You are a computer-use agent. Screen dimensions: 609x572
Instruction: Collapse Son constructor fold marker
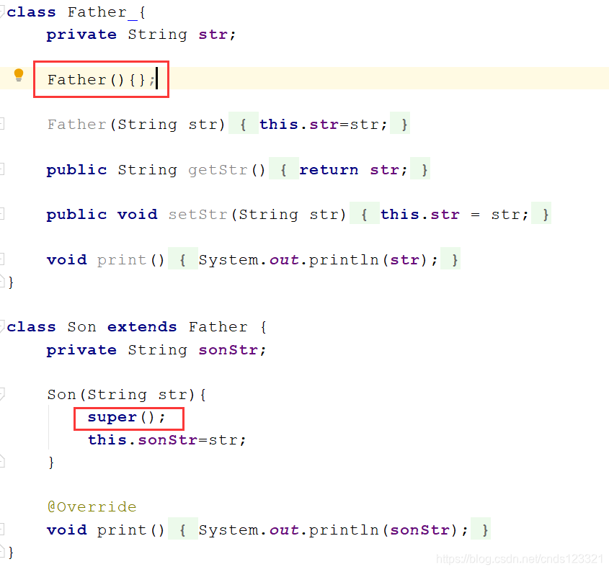2,394
